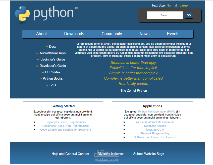Screen dimensions: 213x165
Task: Open Audio/Visual Talks link
Action: pos(52,53)
